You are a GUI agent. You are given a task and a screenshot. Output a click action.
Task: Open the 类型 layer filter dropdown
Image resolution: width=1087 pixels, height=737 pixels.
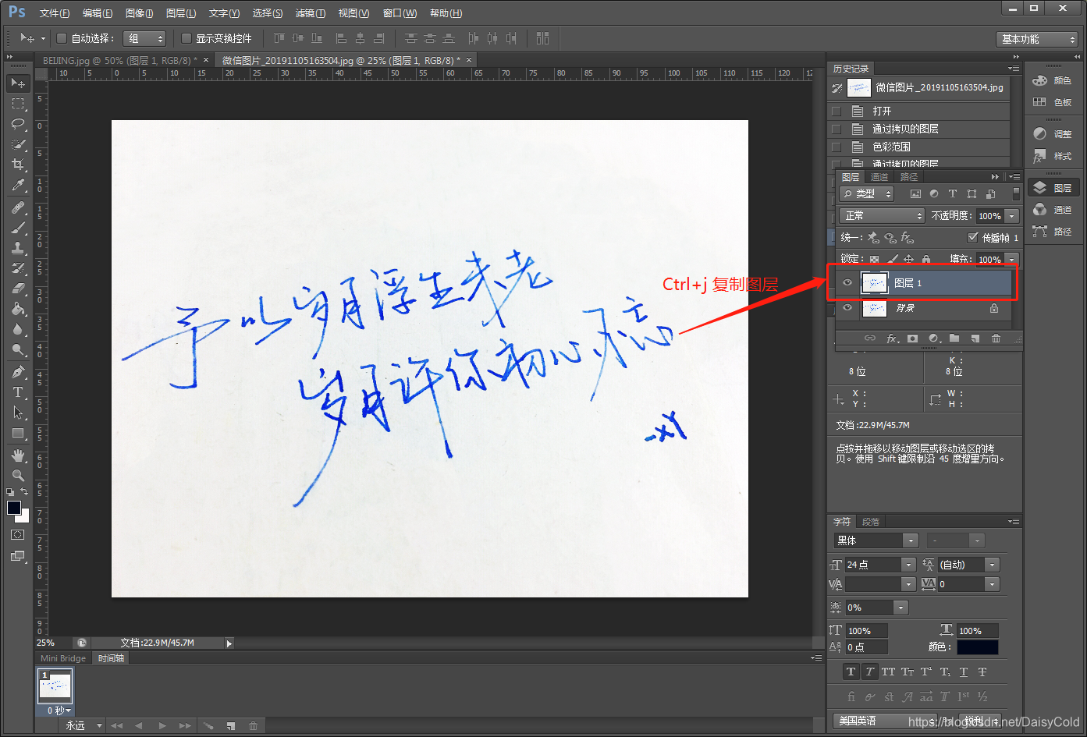[867, 194]
